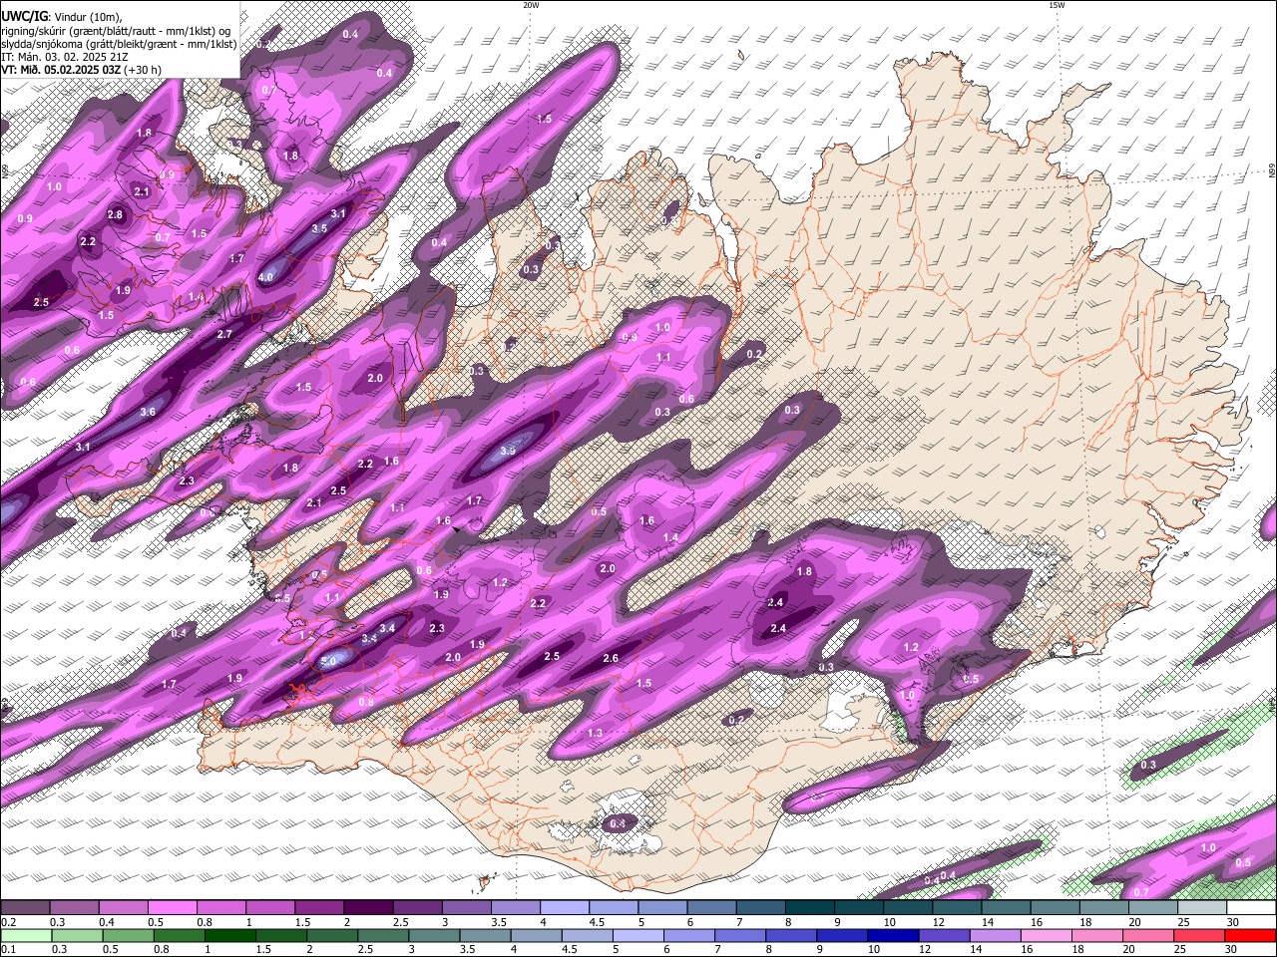
Task: Click the '2.7' precipitation value on the map
Action: point(224,334)
